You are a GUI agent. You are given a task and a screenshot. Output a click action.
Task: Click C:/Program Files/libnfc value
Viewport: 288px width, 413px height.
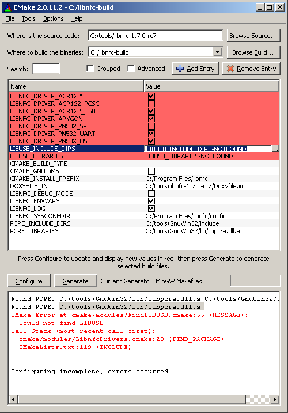tap(176, 179)
